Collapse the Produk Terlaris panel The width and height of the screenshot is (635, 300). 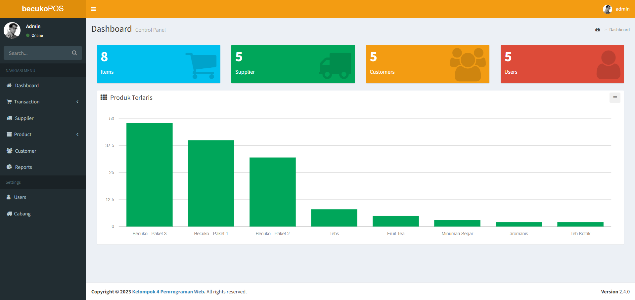click(615, 97)
